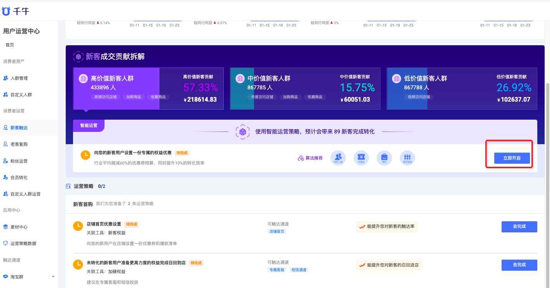Click the clock icon beside 未转化的新客用户

click(x=78, y=265)
